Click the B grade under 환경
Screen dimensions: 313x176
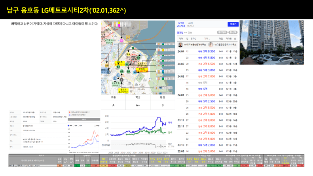[163, 105]
